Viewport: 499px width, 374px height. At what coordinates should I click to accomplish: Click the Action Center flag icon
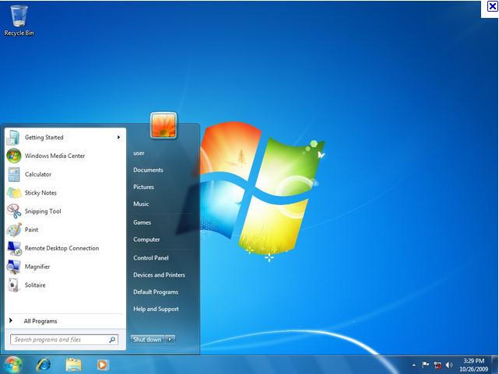[425, 365]
